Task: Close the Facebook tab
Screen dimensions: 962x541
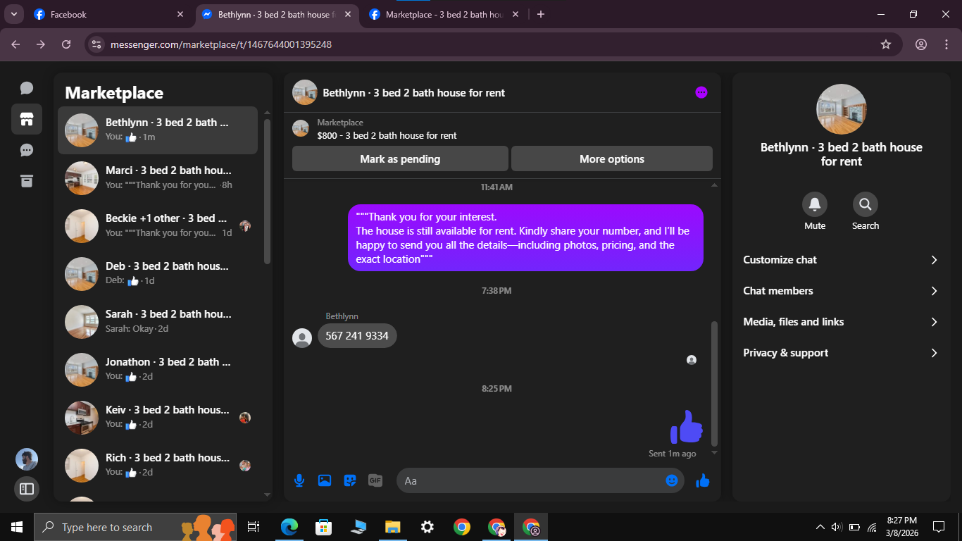Action: click(x=180, y=14)
